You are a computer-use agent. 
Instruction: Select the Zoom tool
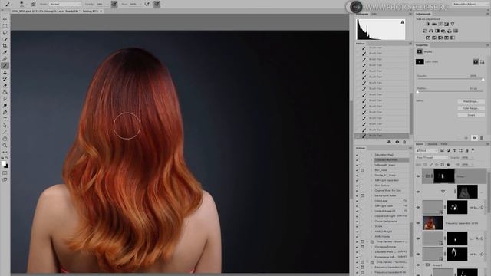tap(5, 146)
